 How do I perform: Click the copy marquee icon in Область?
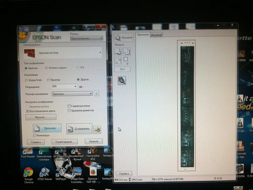click(126, 51)
